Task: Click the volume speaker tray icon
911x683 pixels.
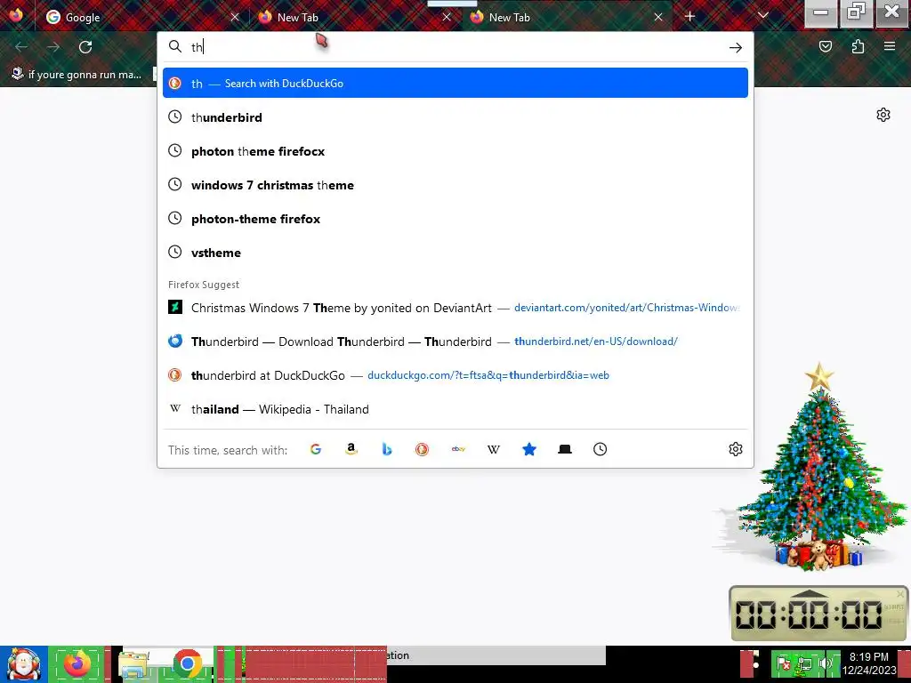Action: (x=826, y=663)
